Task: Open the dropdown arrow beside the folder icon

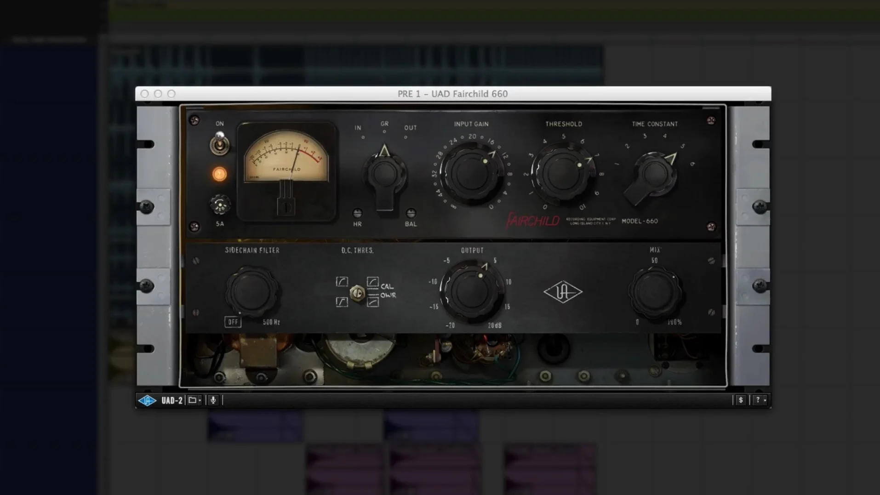Action: (x=200, y=399)
